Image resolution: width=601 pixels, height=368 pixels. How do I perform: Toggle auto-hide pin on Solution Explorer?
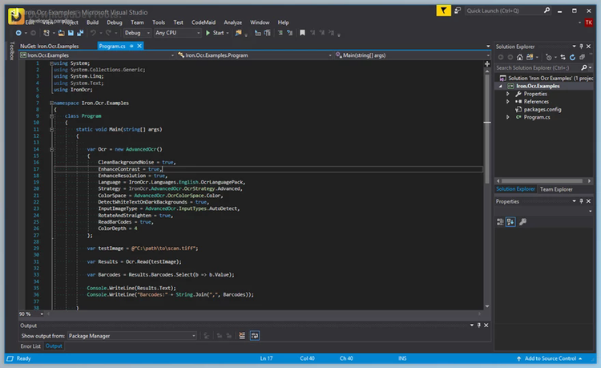[581, 47]
